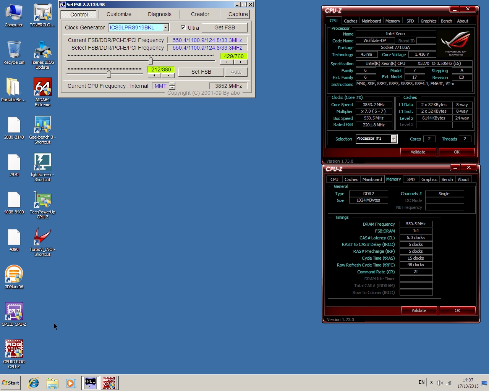Open Graphics tab in lower CPU-Z window
The width and height of the screenshot is (489, 391).
pyautogui.click(x=429, y=179)
